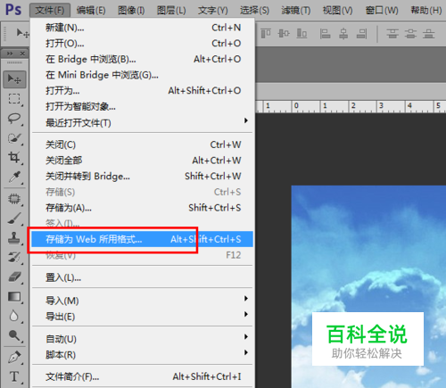This screenshot has width=446, height=388.
Task: Select the History Brush tool
Action: (14, 258)
